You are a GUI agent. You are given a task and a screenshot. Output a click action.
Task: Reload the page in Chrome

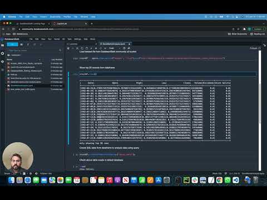[13, 29]
